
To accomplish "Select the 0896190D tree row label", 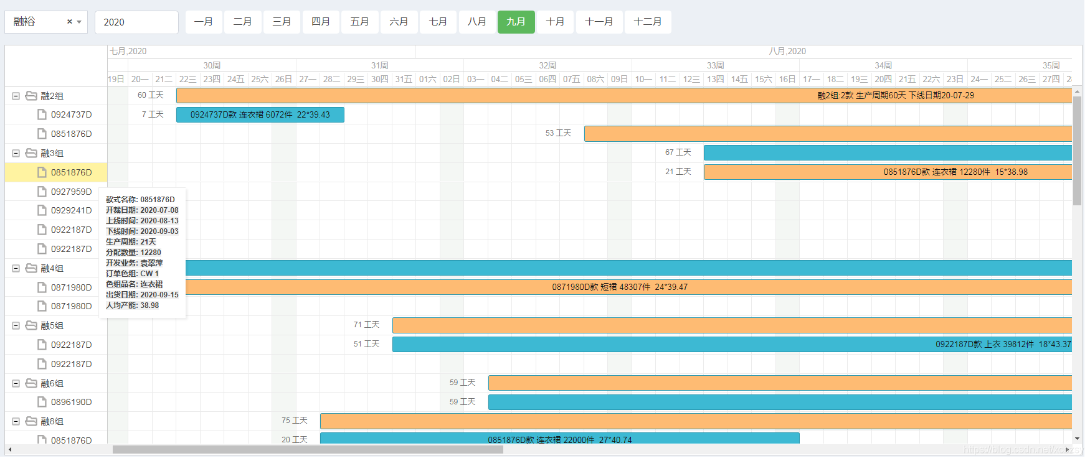I will click(x=72, y=402).
